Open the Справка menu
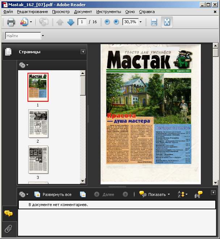Screen dimensions: 220x239 click(x=147, y=12)
